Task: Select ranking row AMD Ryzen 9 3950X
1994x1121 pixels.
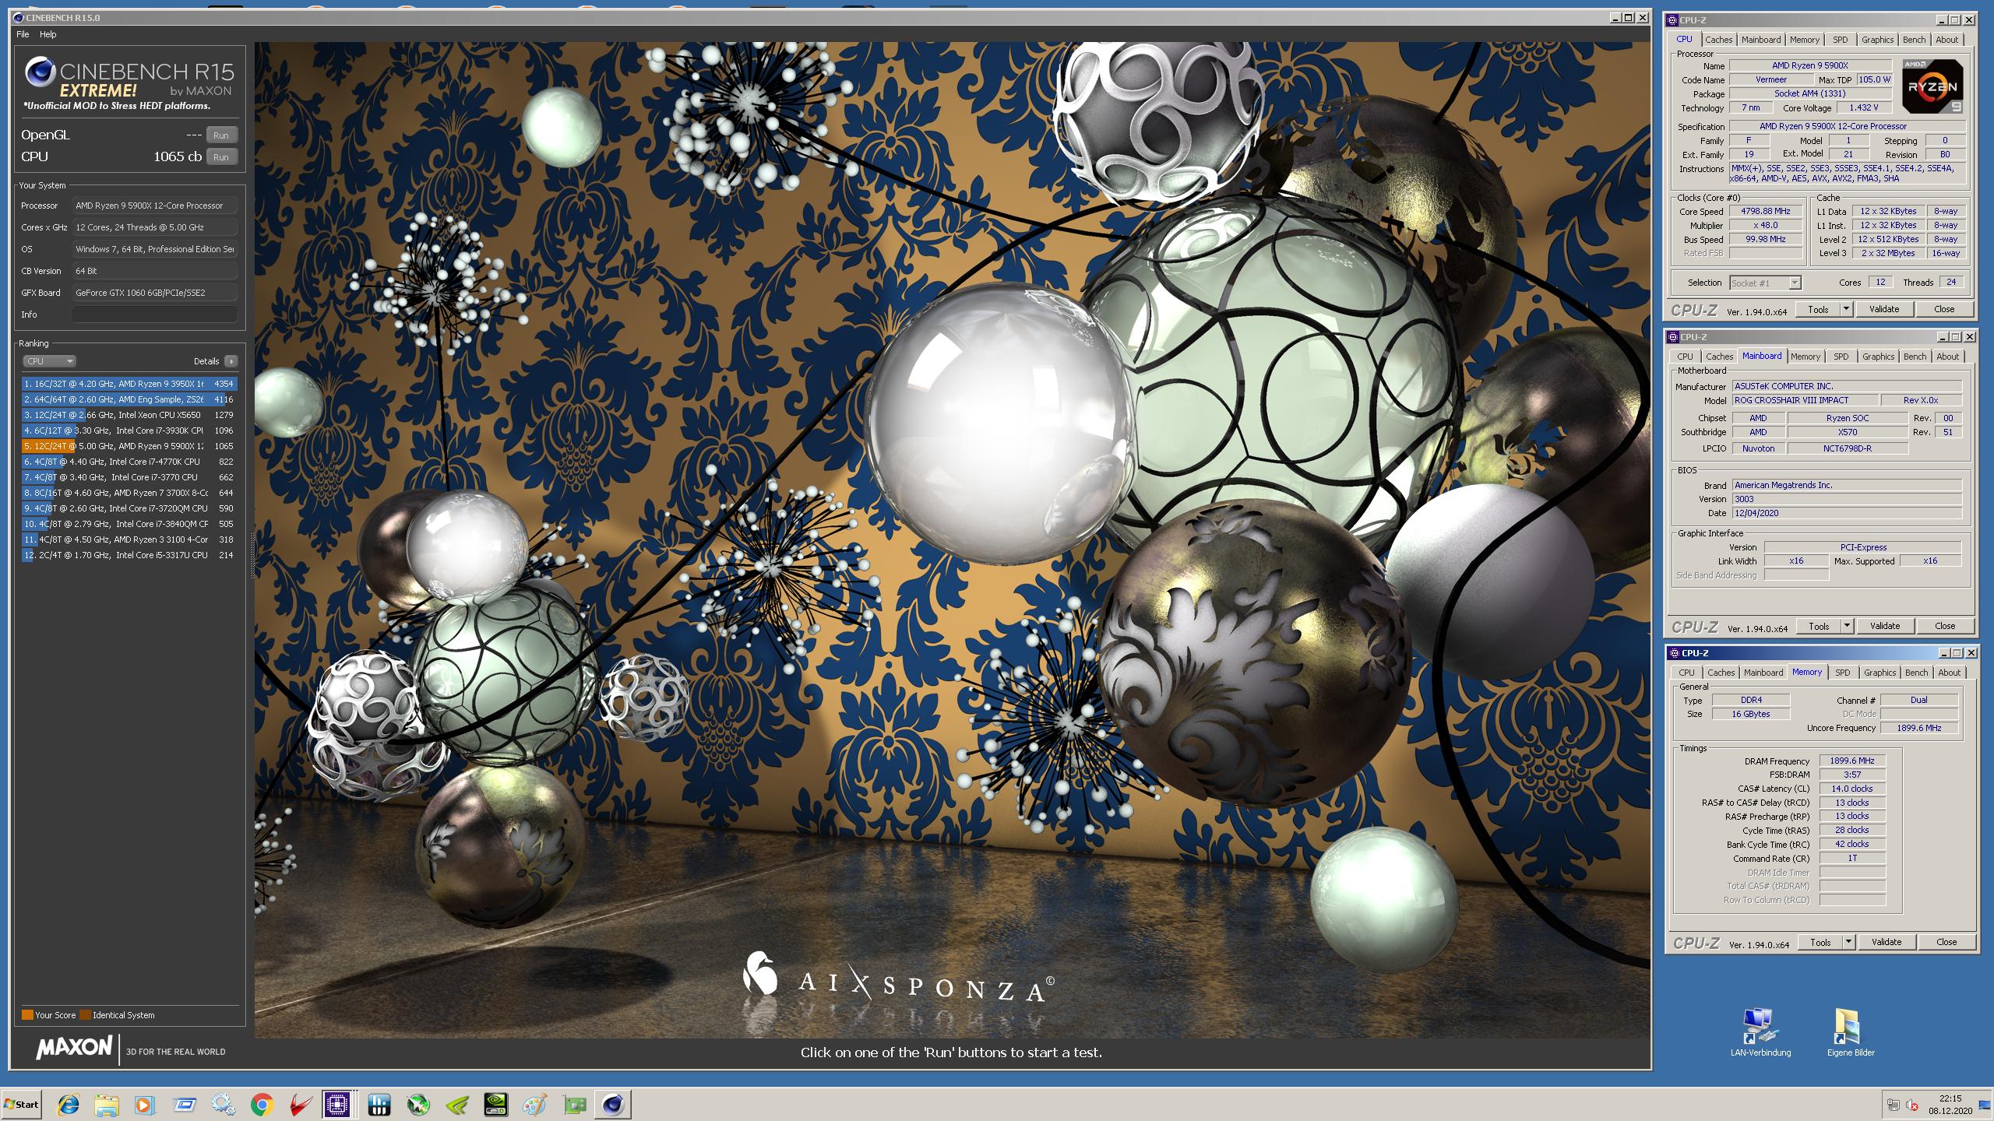Action: (129, 384)
